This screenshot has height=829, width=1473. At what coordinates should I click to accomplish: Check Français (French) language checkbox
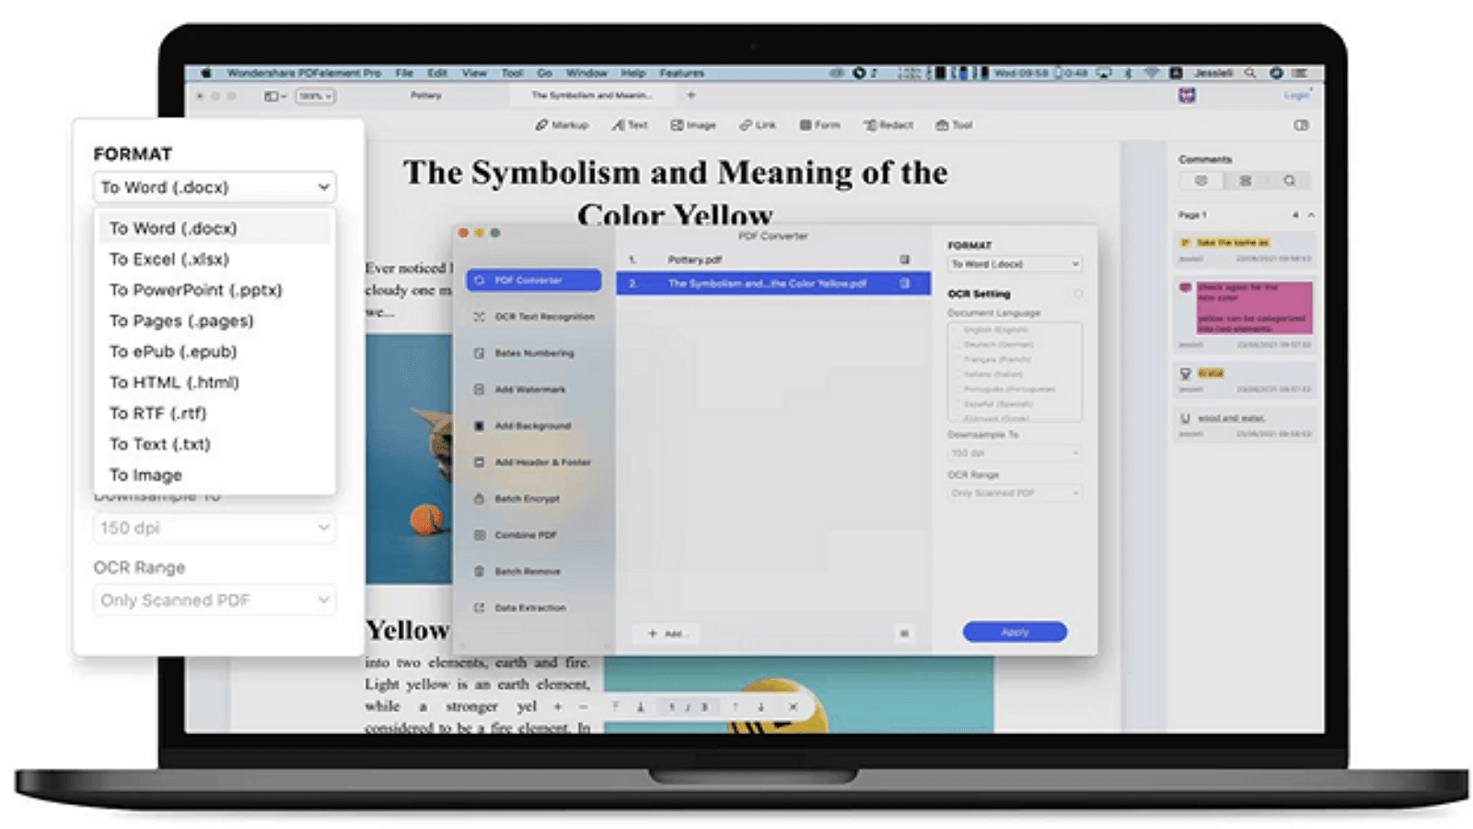click(957, 359)
